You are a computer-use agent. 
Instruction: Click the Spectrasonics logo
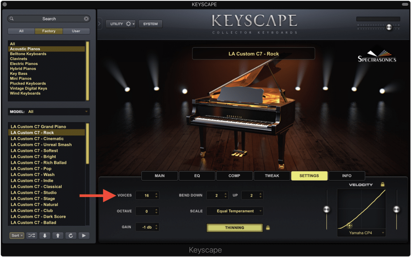coord(377,56)
